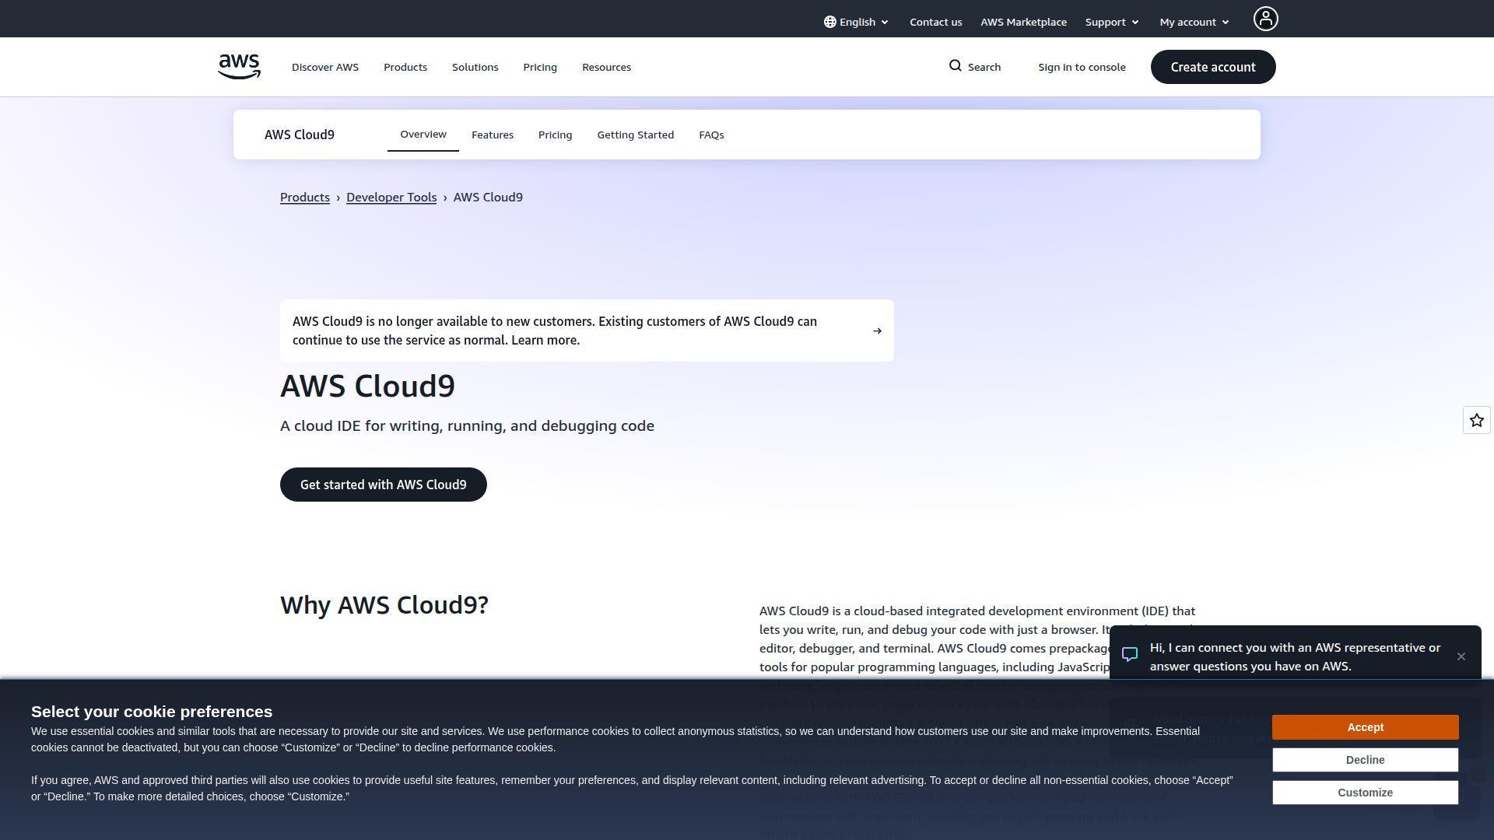This screenshot has width=1494, height=840.
Task: Open the Solutions menu
Action: [x=475, y=67]
